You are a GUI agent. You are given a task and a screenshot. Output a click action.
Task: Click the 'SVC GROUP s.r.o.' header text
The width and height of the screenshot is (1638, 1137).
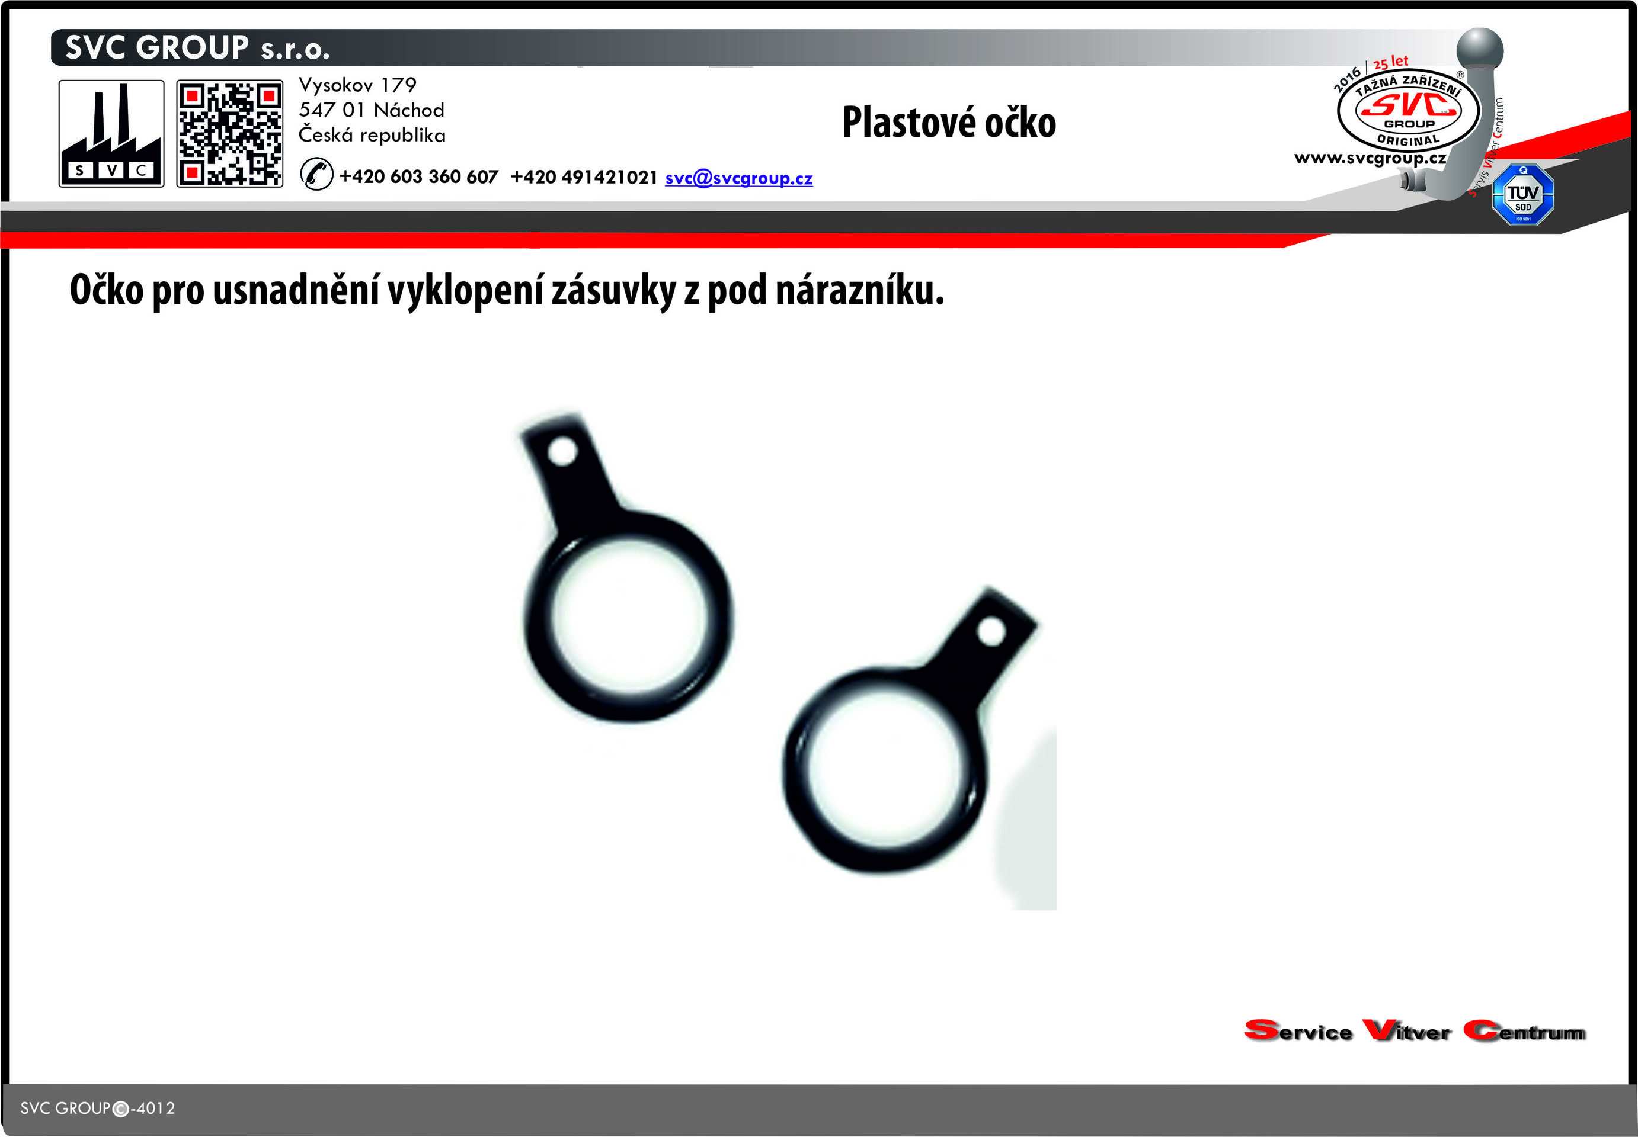tap(197, 48)
